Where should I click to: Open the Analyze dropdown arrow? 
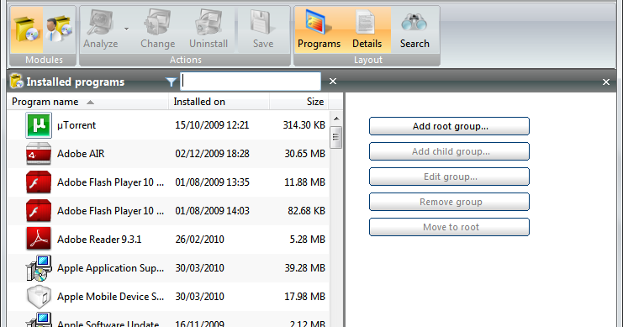(126, 29)
